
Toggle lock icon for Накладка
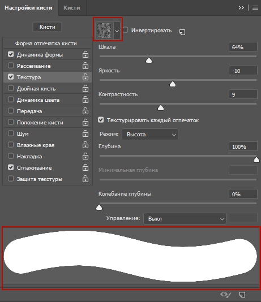pyautogui.click(x=85, y=157)
